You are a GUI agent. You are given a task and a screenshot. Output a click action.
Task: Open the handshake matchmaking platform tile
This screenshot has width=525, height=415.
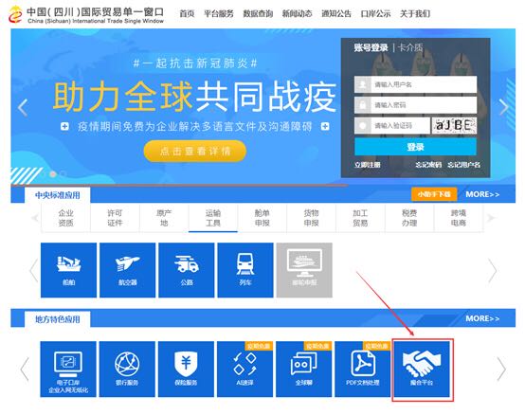tap(422, 370)
